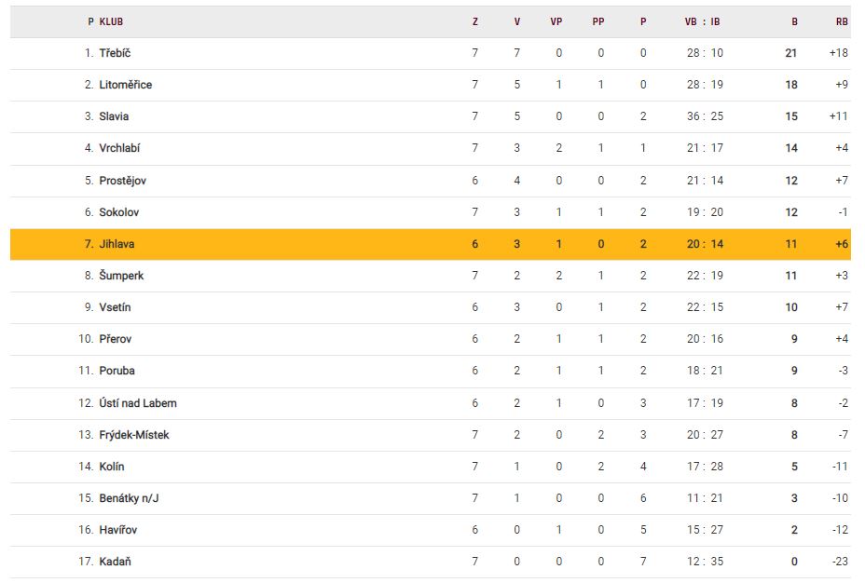Click the PP column header
The height and width of the screenshot is (583, 865).
click(x=598, y=21)
